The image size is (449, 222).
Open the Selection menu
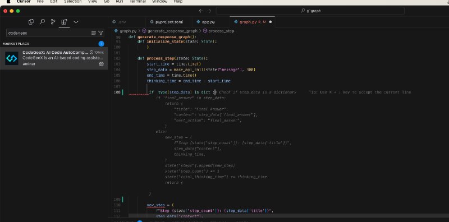pos(73,2)
